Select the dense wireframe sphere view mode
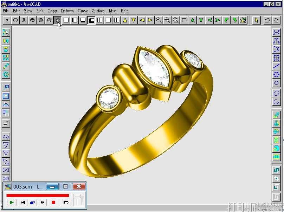This screenshot has height=212, width=284. coord(32,20)
